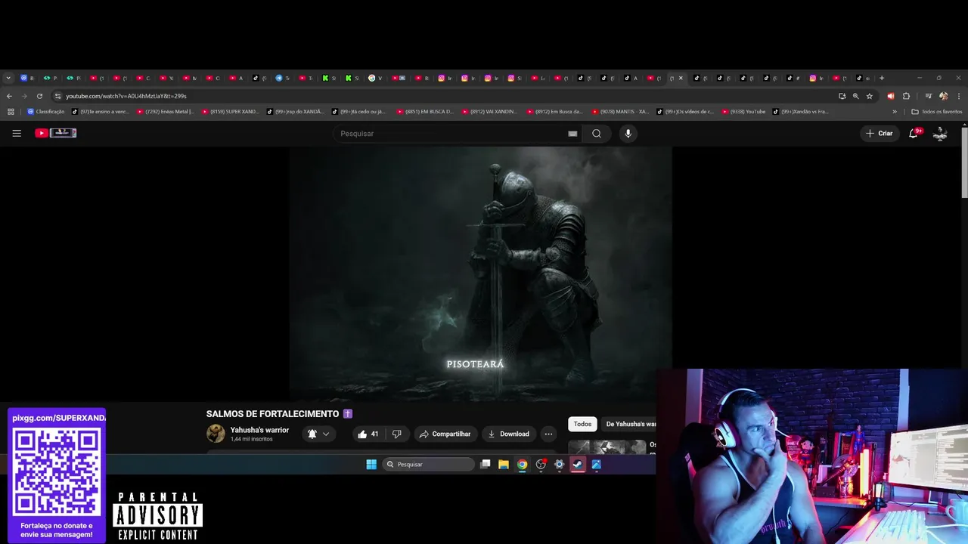Open the tab search dropdown arrow
968x544 pixels.
tap(8, 78)
